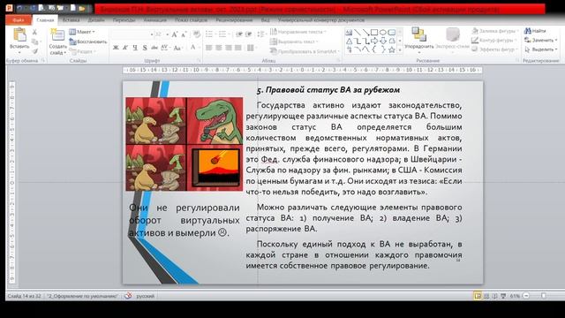Start slide show from status bar icon
The height and width of the screenshot is (318, 565).
tap(503, 296)
